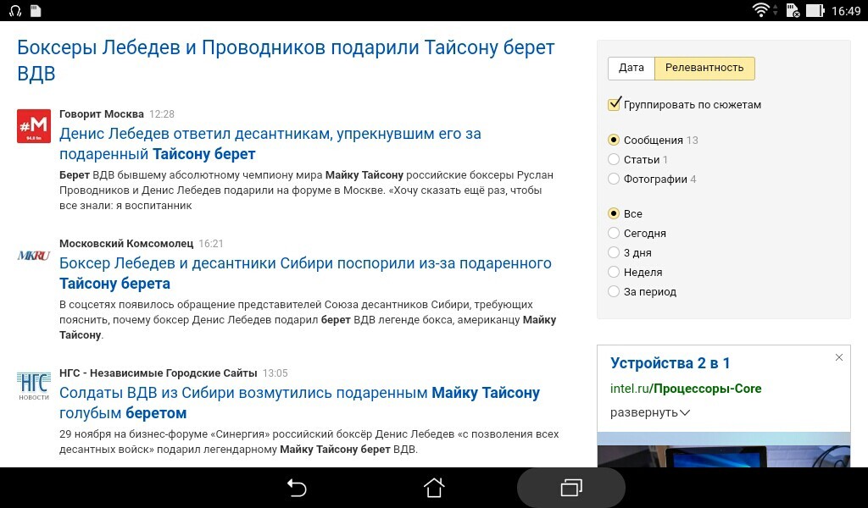868x508 pixels.
Task: Tap the НГС новости source logo
Action: point(34,385)
